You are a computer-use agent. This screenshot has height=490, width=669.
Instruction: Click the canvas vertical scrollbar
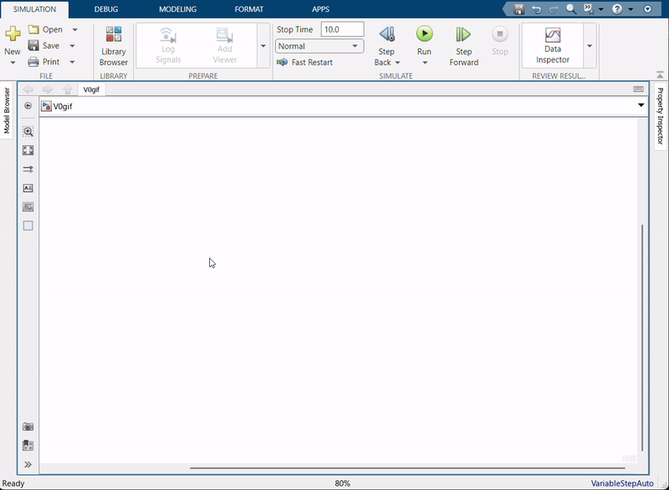(x=642, y=334)
